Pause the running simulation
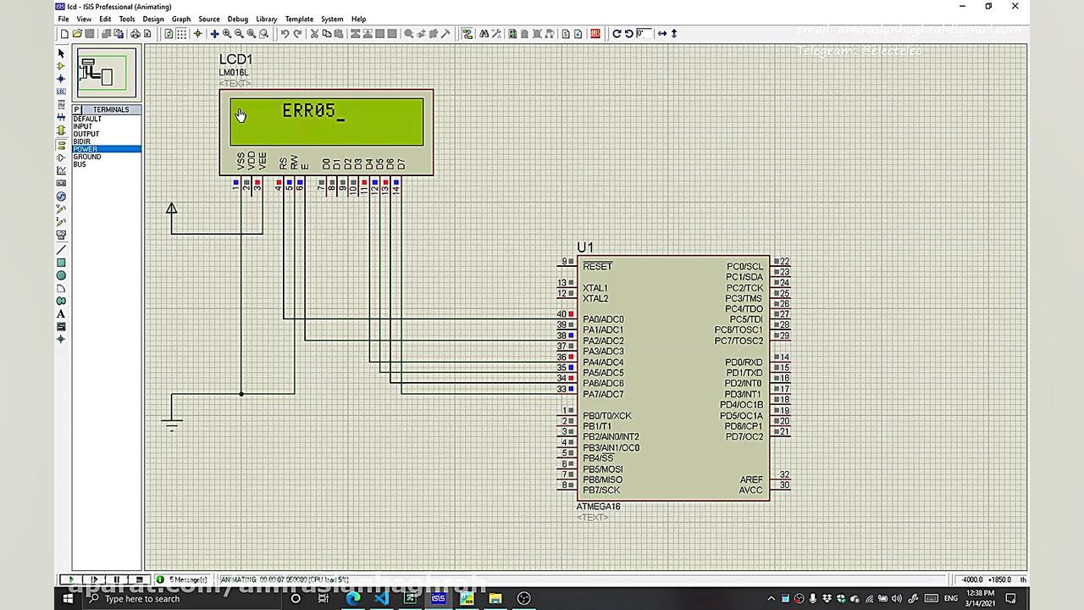Screen dimensions: 1084x610 tap(117, 579)
